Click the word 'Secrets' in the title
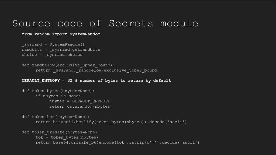The image size is (276, 155). coord(131,23)
